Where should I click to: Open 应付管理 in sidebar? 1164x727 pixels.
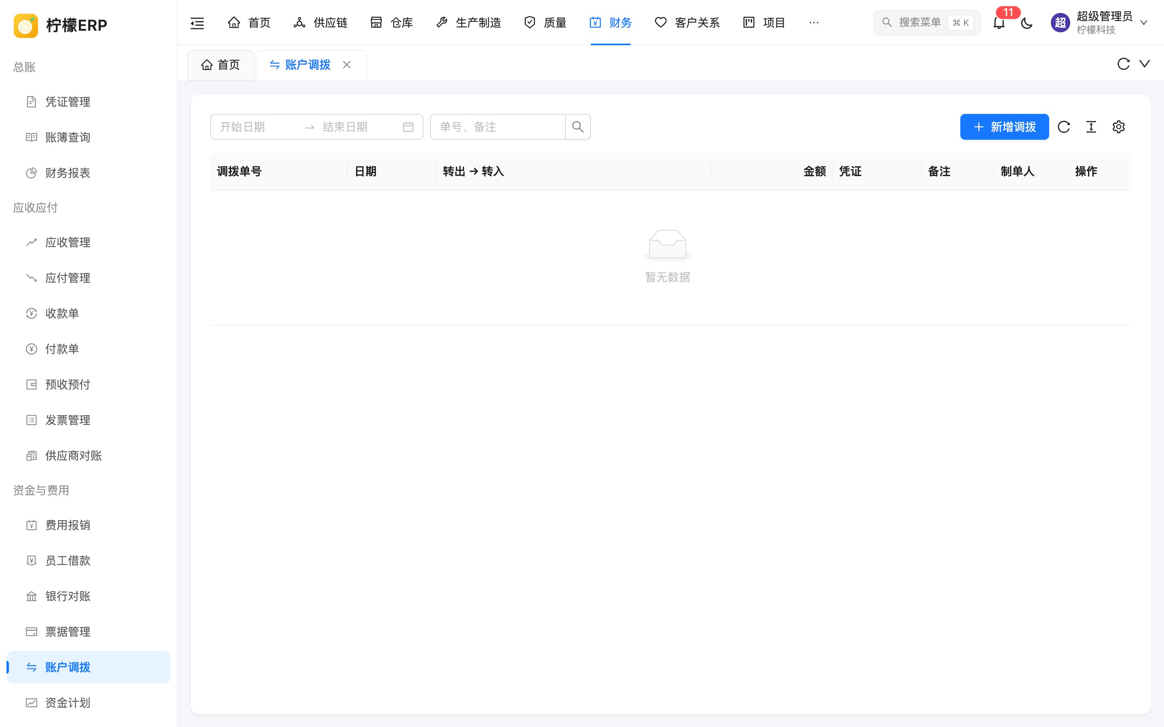coord(89,278)
